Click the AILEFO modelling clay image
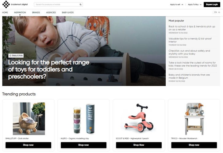The height and width of the screenshot is (153, 223). pyautogui.click(x=84, y=119)
